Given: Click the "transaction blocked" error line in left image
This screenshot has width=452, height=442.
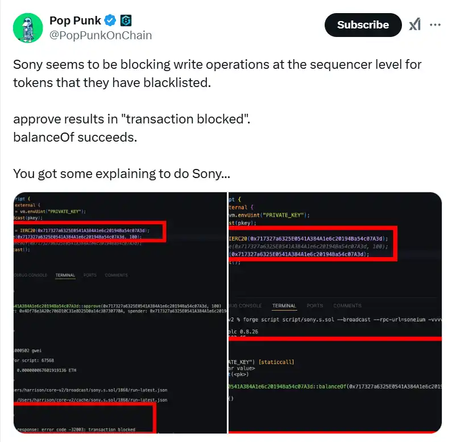Looking at the screenshot, I should pyautogui.click(x=80, y=429).
